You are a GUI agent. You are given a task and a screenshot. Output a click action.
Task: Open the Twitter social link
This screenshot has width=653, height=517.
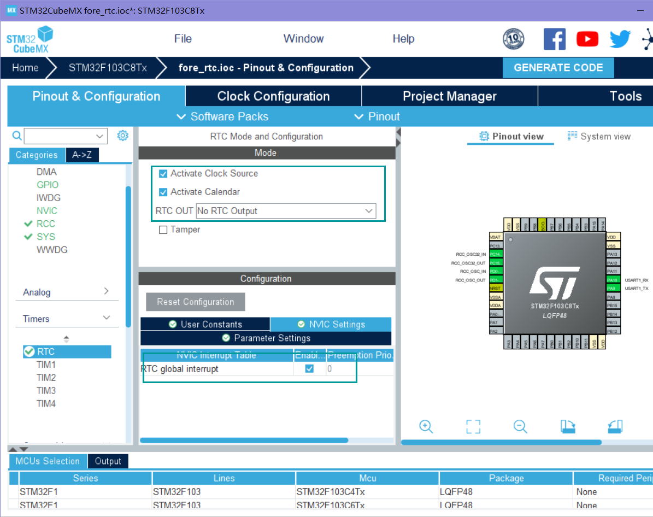pos(619,39)
